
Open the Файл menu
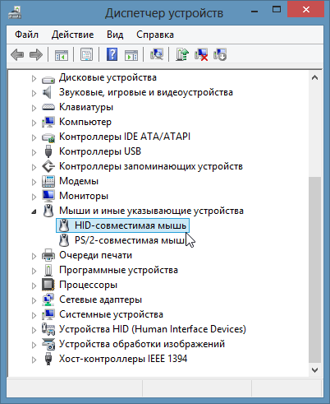[26, 35]
